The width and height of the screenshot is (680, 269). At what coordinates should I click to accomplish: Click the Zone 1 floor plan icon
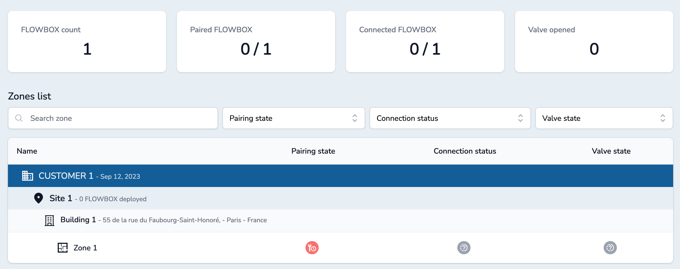63,248
